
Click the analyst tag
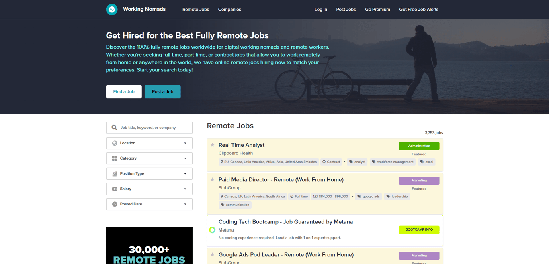(x=357, y=162)
